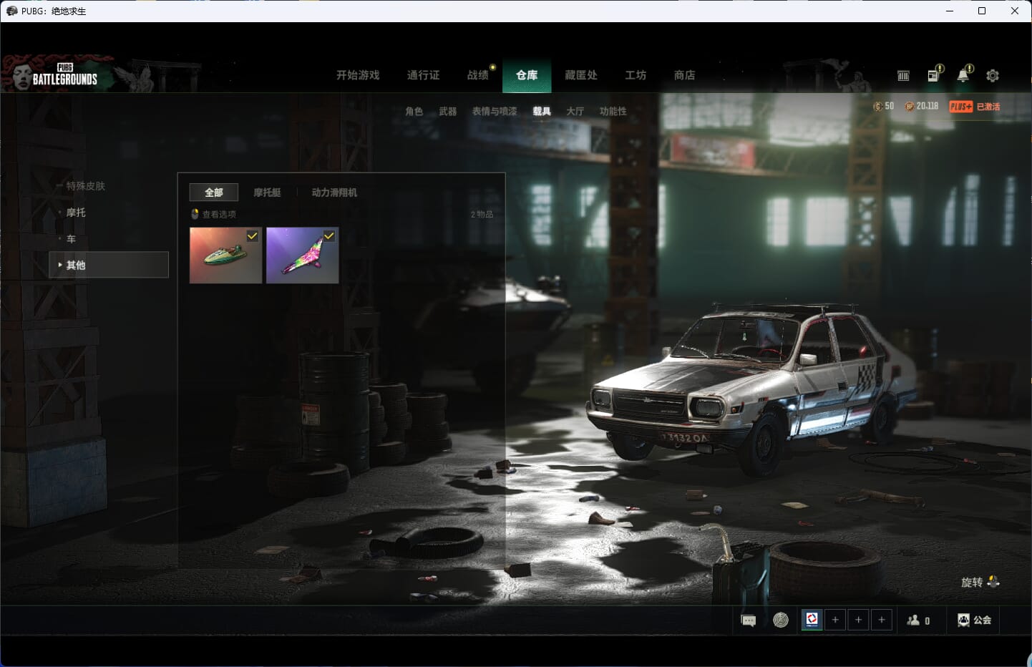Click the friends count 0

[928, 621]
